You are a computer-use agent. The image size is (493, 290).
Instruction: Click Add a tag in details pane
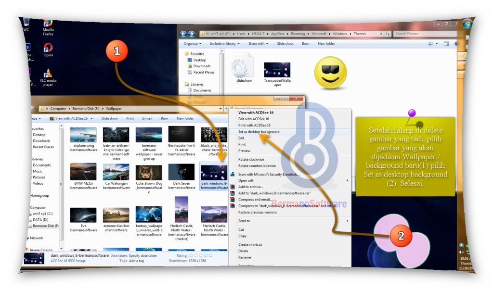tap(136, 261)
